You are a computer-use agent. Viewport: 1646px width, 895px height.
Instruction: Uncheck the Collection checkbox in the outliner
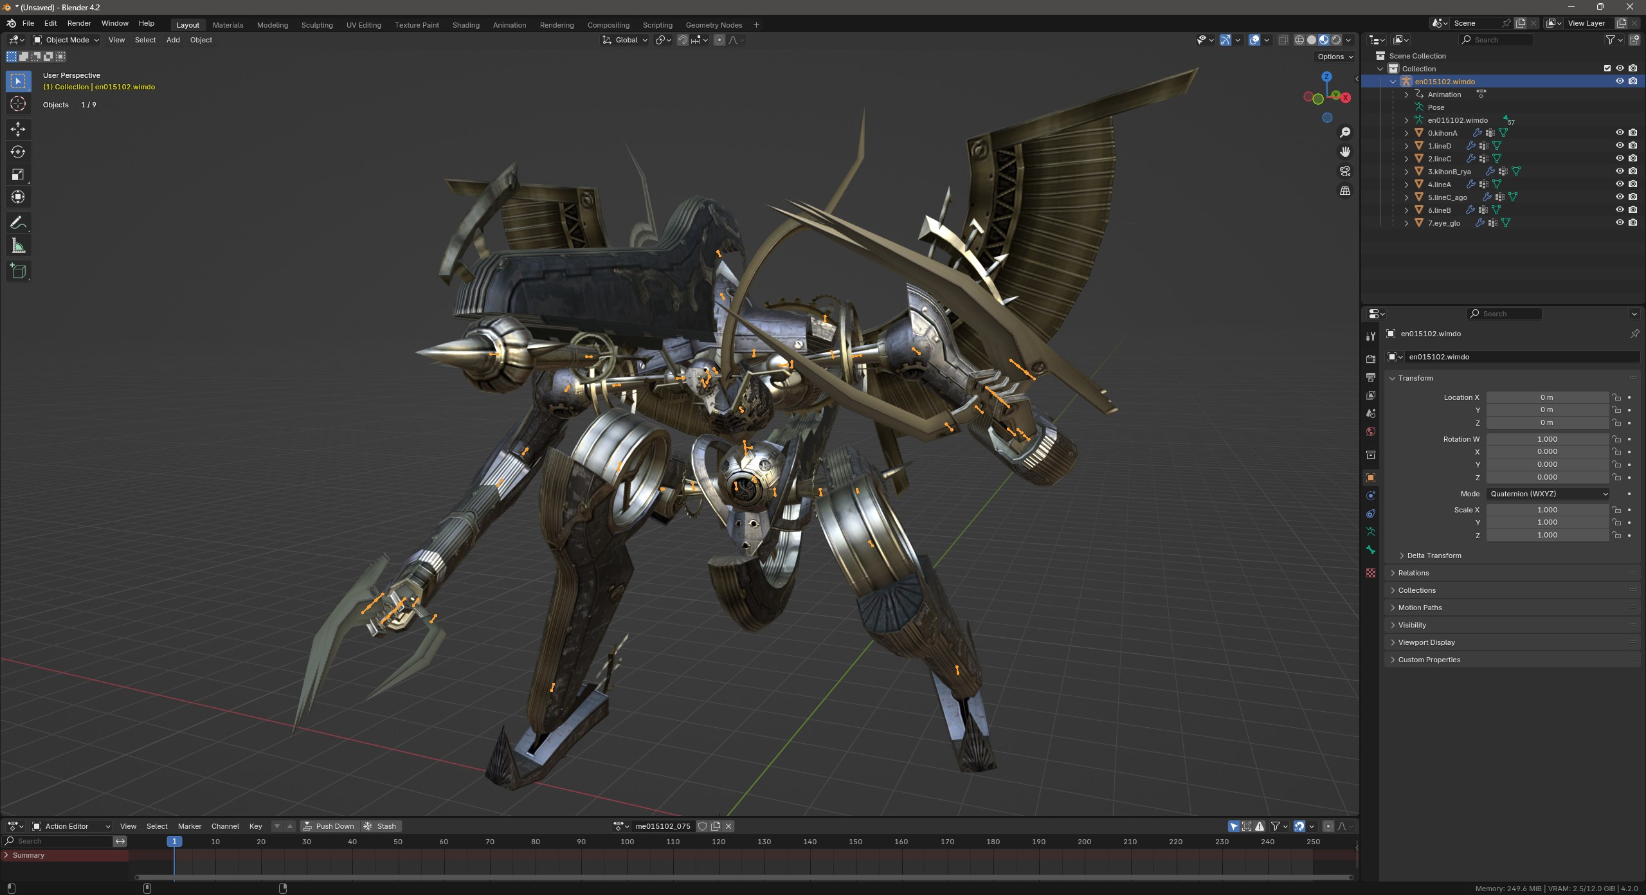click(x=1607, y=68)
